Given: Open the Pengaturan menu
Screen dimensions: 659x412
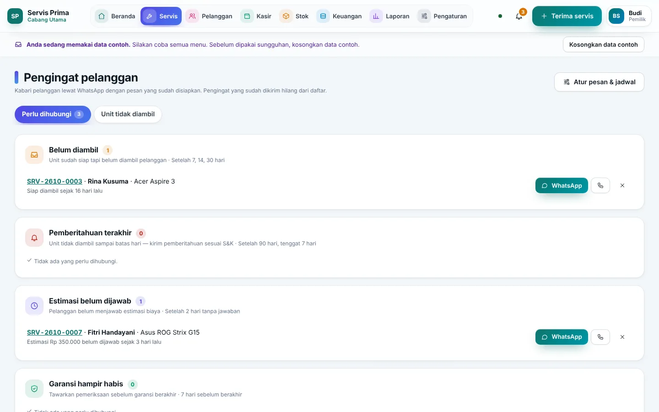Looking at the screenshot, I should [x=443, y=16].
